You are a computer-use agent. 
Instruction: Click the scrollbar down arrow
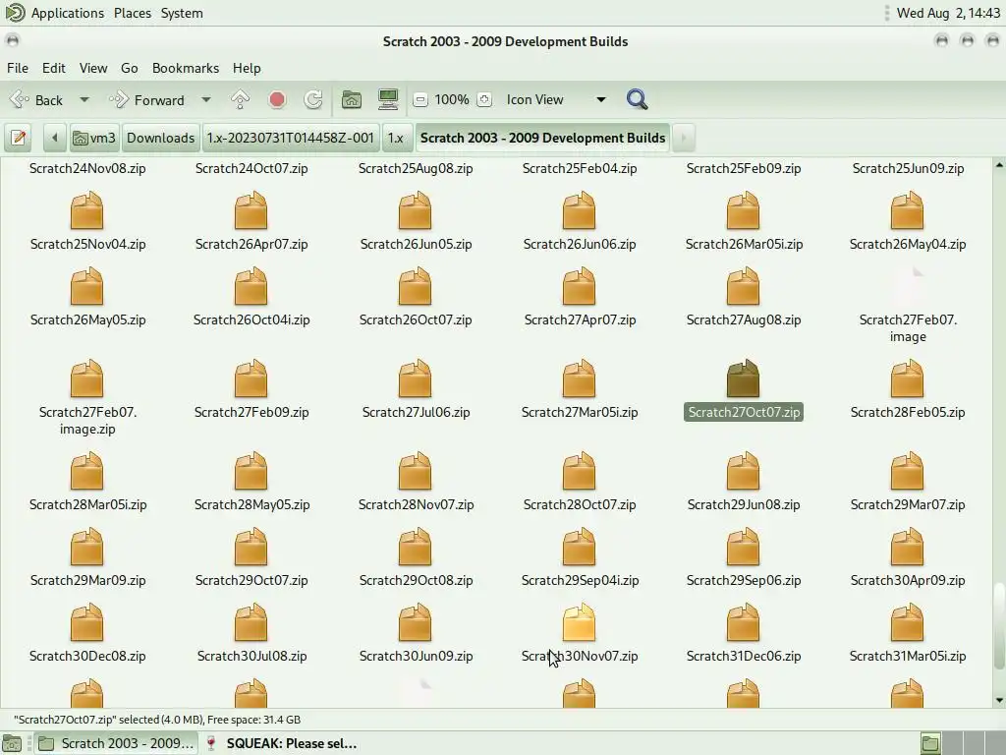click(999, 700)
